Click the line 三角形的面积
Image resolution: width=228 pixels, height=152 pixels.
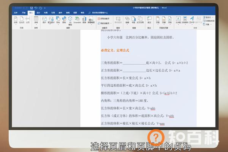pyautogui.click(x=144, y=63)
